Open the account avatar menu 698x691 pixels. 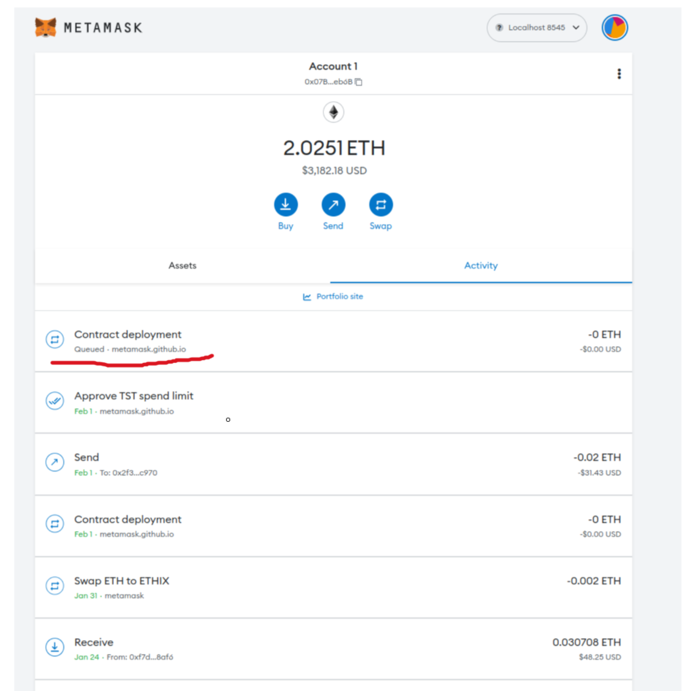[614, 28]
